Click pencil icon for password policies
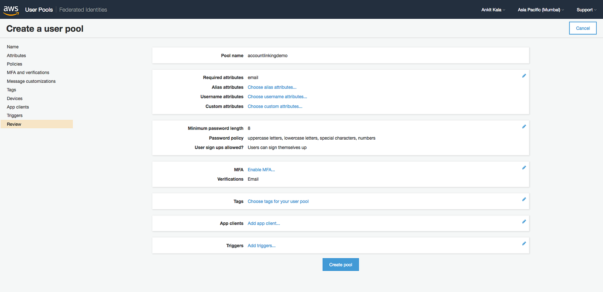Viewport: 603px width, 292px height. (x=524, y=127)
